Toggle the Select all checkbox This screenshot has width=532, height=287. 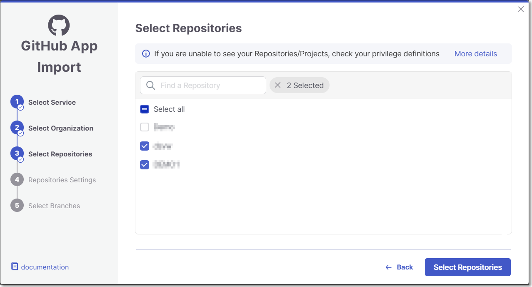[145, 109]
